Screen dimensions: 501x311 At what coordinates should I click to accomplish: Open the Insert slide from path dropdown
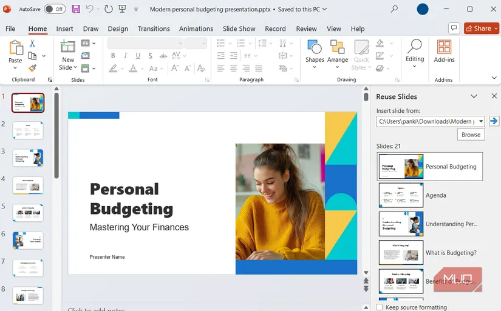481,121
